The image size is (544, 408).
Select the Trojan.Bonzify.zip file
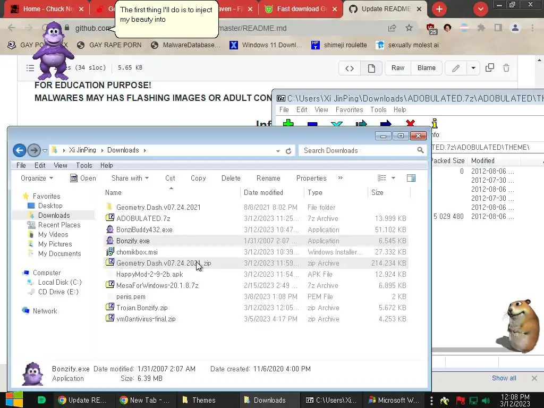tap(256, 308)
